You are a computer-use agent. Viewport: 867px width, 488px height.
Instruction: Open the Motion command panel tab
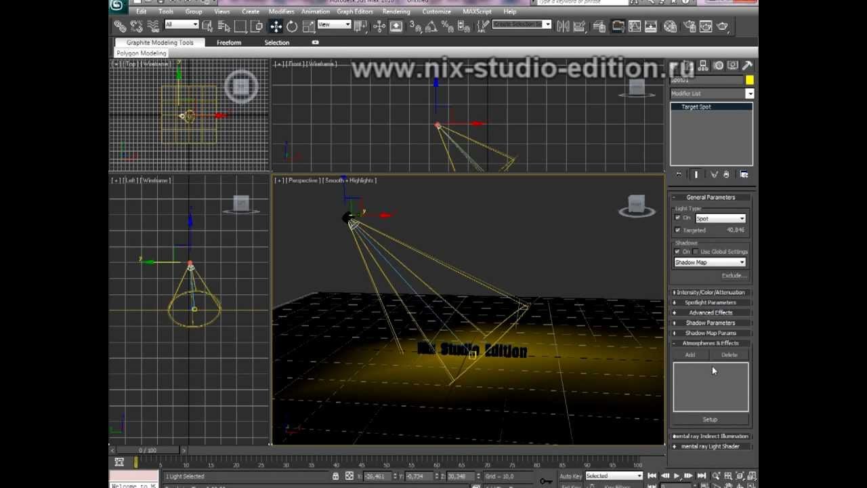(718, 65)
